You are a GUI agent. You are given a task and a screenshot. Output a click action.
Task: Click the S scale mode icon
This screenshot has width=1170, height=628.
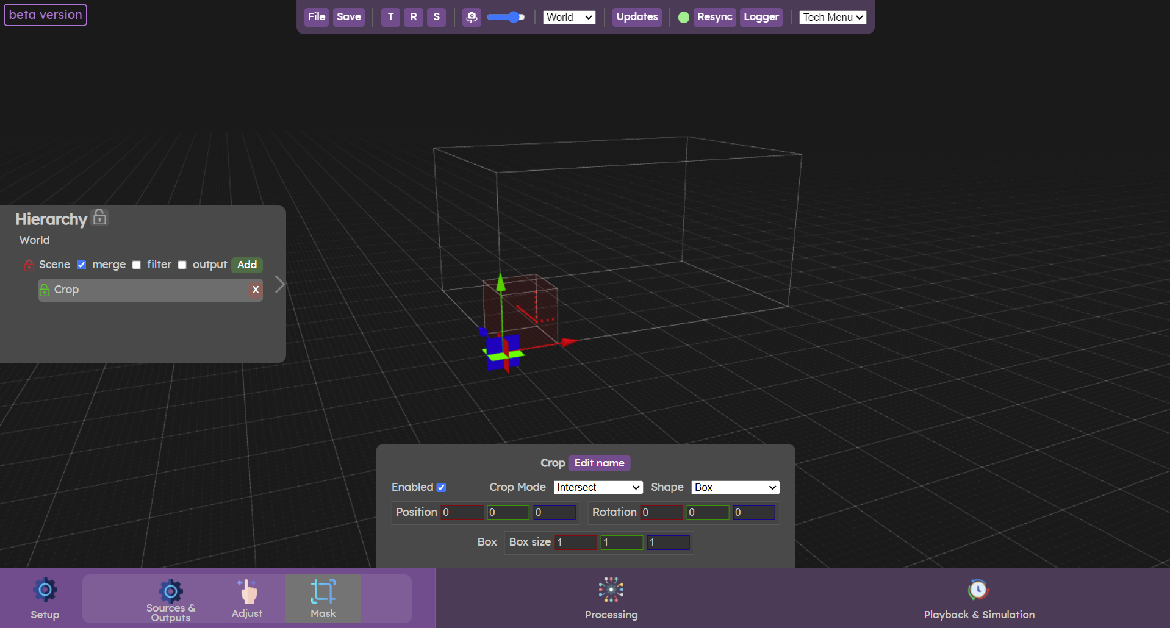(436, 17)
